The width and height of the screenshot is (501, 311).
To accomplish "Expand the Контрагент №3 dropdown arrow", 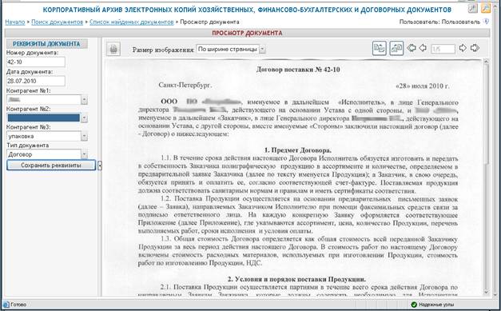I will coord(84,136).
